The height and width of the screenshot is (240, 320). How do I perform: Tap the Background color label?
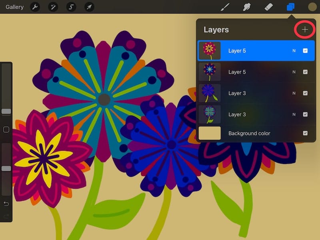click(x=249, y=133)
